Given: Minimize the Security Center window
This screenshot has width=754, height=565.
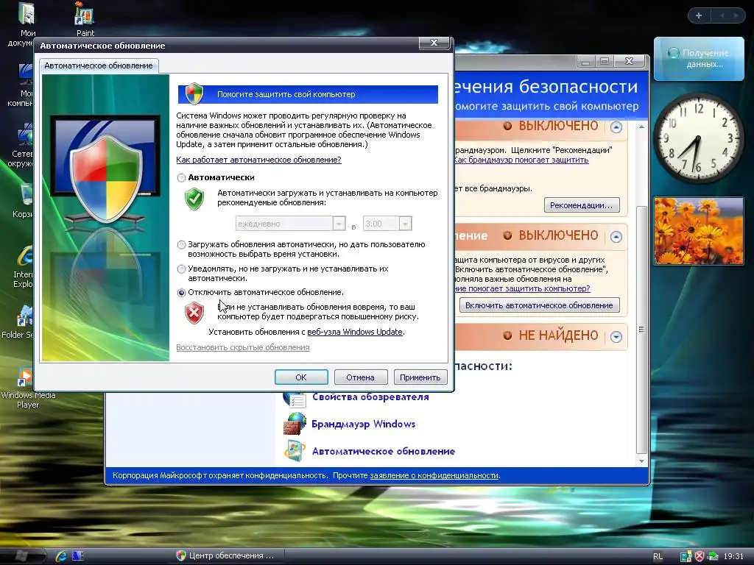Looking at the screenshot, I should 585,61.
